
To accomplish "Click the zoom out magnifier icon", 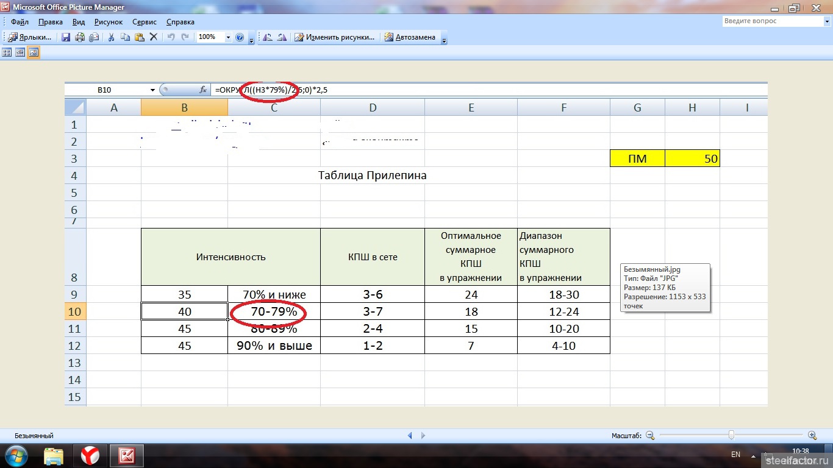I will click(x=650, y=435).
